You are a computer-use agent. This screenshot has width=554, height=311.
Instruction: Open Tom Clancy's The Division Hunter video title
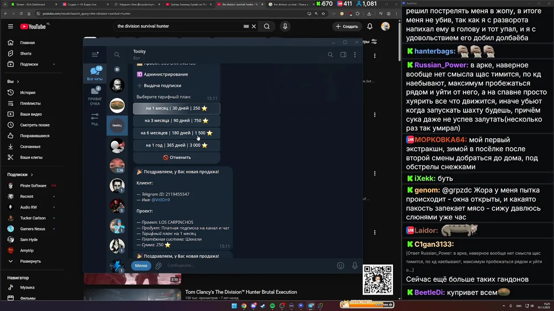pyautogui.click(x=241, y=292)
